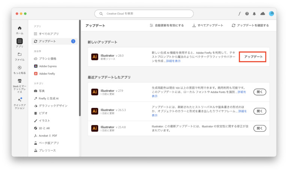Screen dimensions: 288x172
Task: Select プレリリース category
Action: [x=54, y=150]
